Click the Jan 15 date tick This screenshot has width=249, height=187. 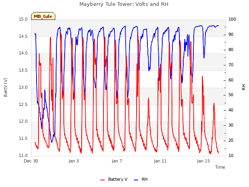pos(203,161)
